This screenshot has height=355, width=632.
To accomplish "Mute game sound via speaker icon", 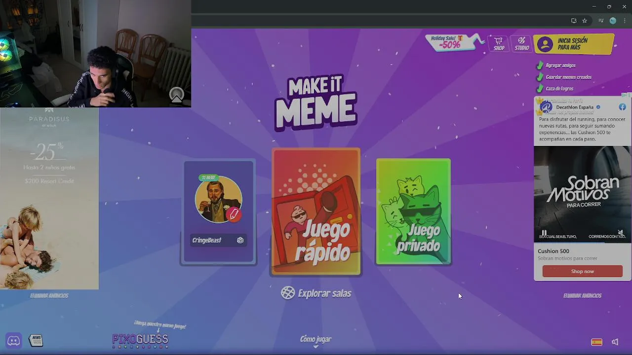I will point(615,342).
